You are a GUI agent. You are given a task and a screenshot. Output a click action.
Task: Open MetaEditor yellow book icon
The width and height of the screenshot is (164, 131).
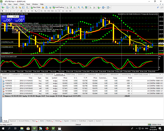coord(43,7)
